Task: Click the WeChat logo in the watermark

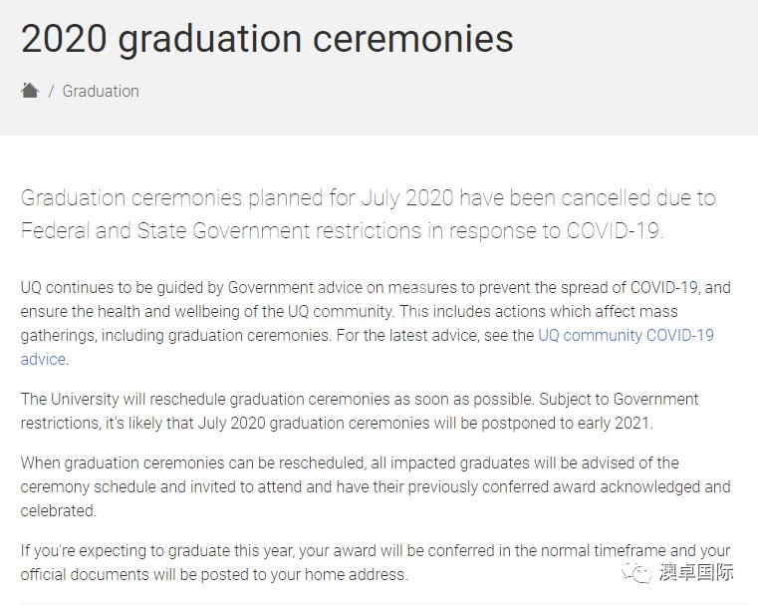Action: 636,572
